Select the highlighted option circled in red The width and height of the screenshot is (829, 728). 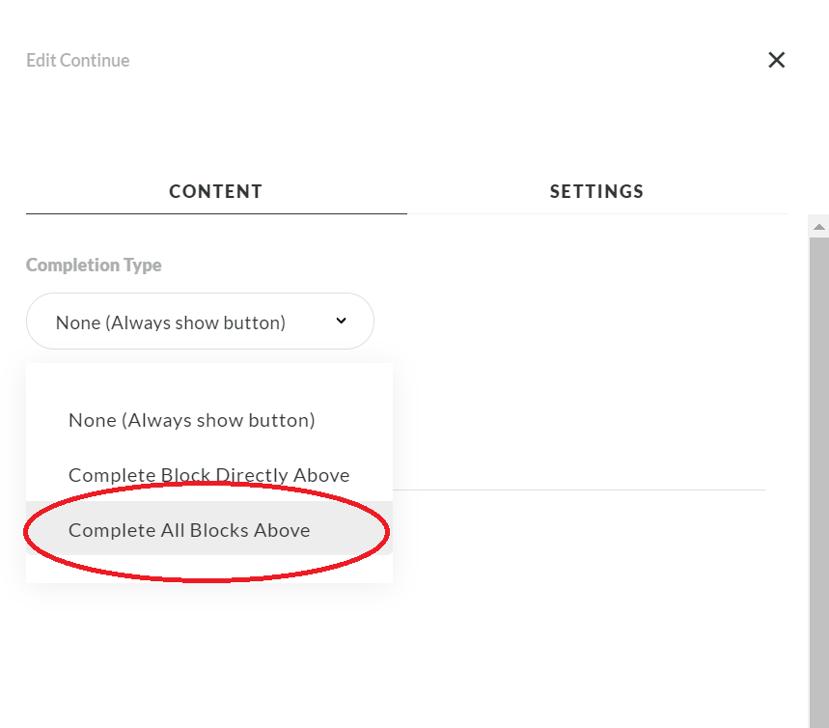point(189,530)
